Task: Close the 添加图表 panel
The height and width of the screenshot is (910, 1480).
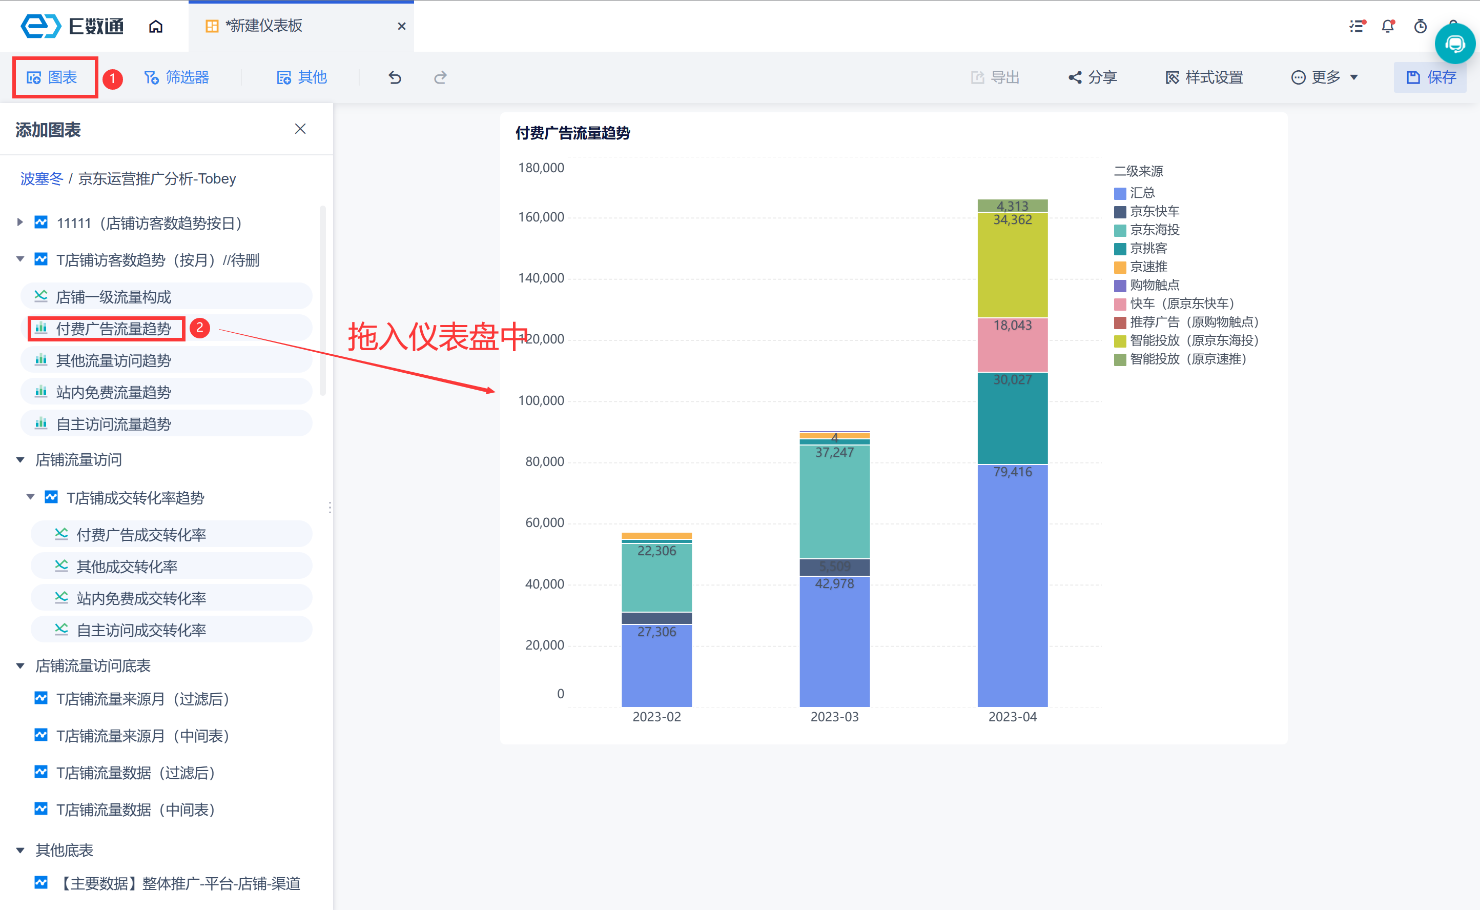Action: click(300, 129)
